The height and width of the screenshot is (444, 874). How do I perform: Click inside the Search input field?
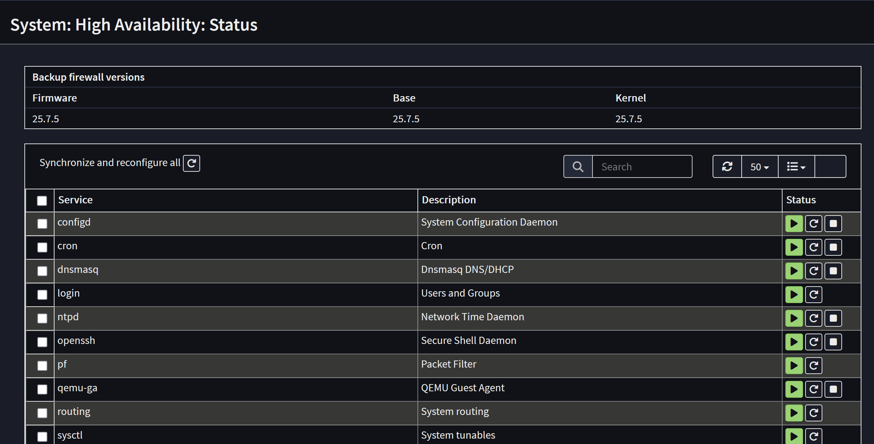[642, 166]
